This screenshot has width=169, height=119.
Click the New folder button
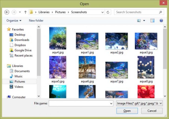coord(36,21)
